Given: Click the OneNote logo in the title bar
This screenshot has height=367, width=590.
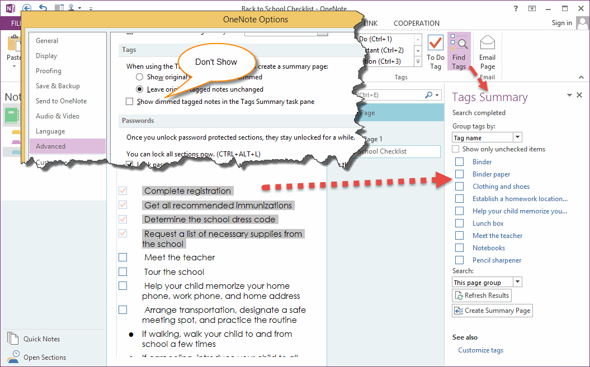Looking at the screenshot, I should tap(10, 8).
